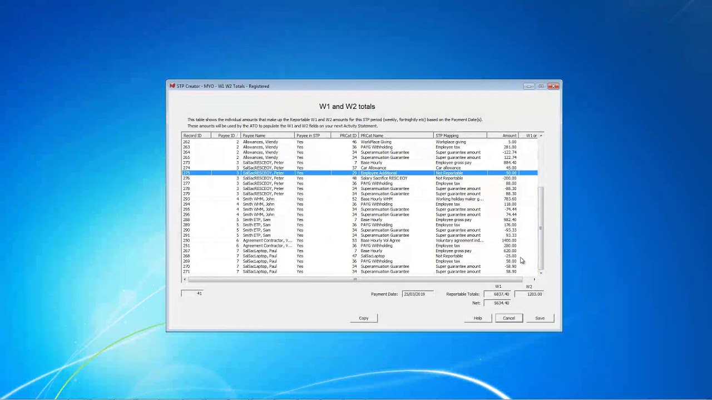Click the 620.00 amount cell
The width and height of the screenshot is (712, 400).
click(510, 251)
